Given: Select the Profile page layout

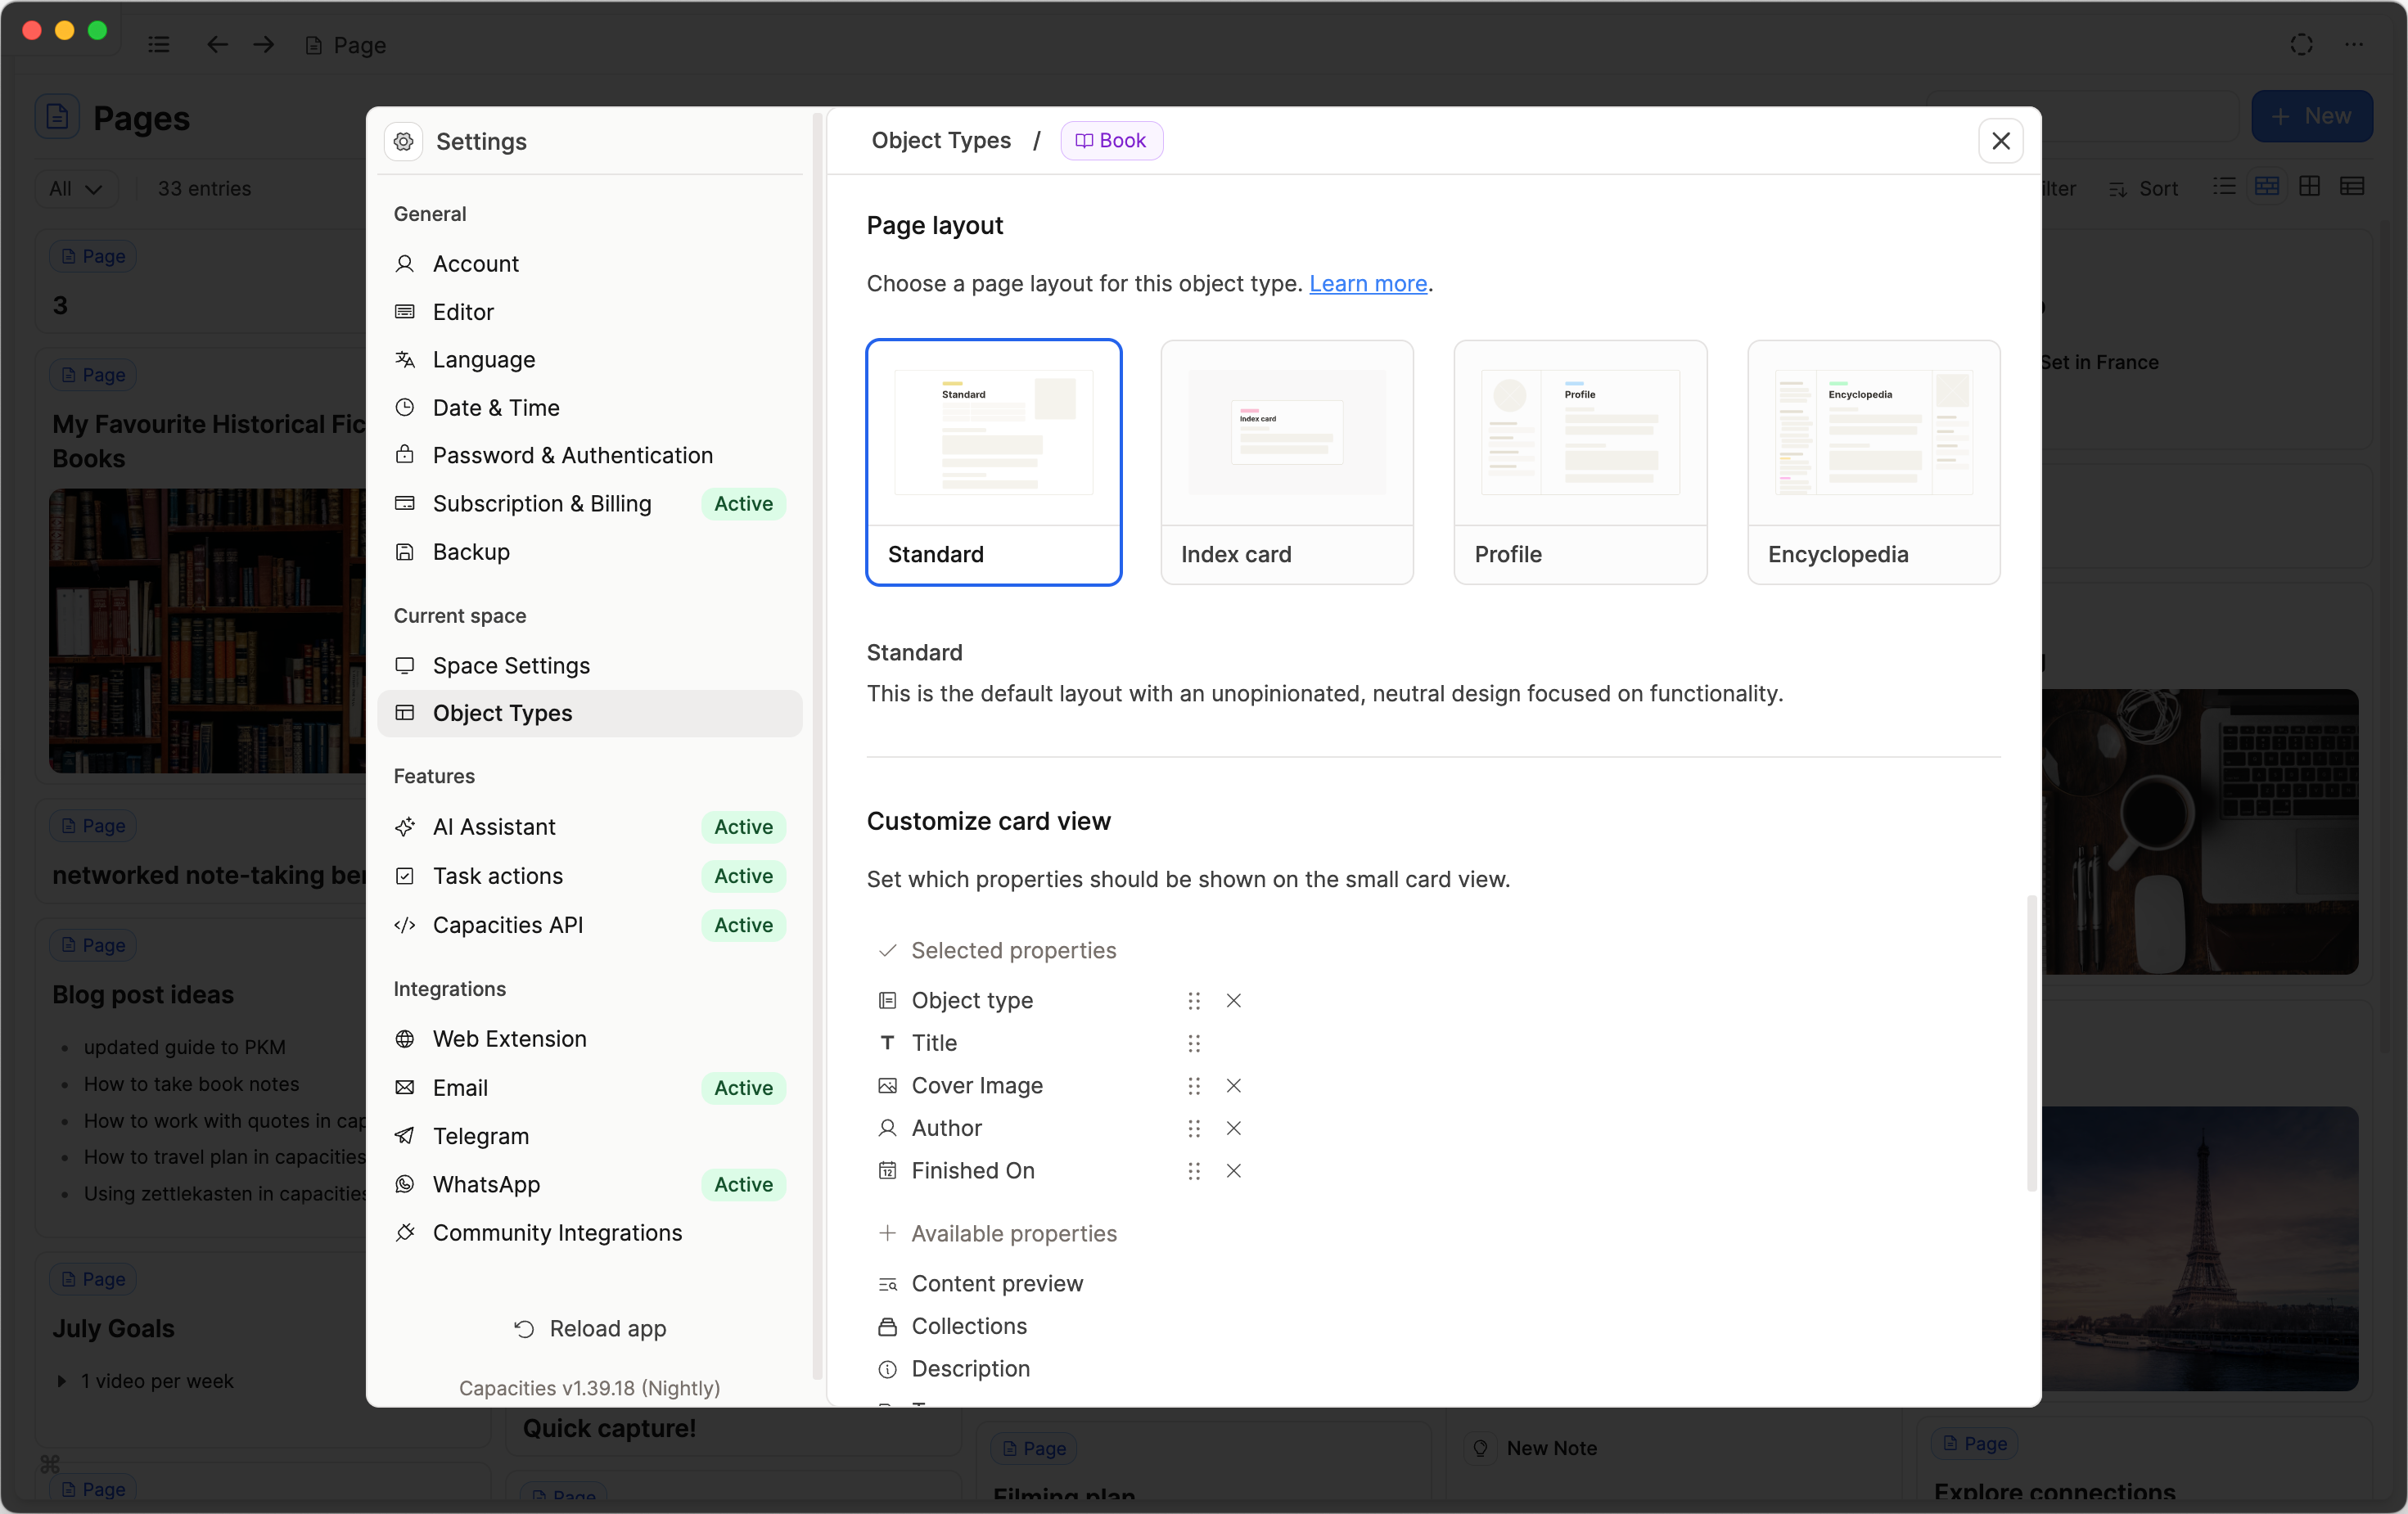Looking at the screenshot, I should 1580,462.
